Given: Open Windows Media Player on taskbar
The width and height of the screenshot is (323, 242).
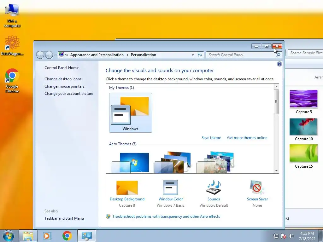Looking at the screenshot, I should 47,236.
